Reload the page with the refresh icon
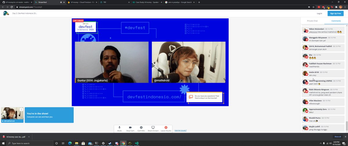348x146 pixels. point(12,7)
